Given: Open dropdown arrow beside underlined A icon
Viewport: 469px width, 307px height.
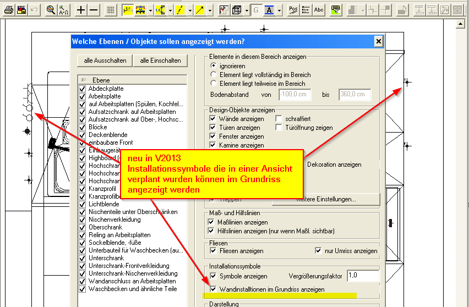Looking at the screenshot, I should pos(280,10).
